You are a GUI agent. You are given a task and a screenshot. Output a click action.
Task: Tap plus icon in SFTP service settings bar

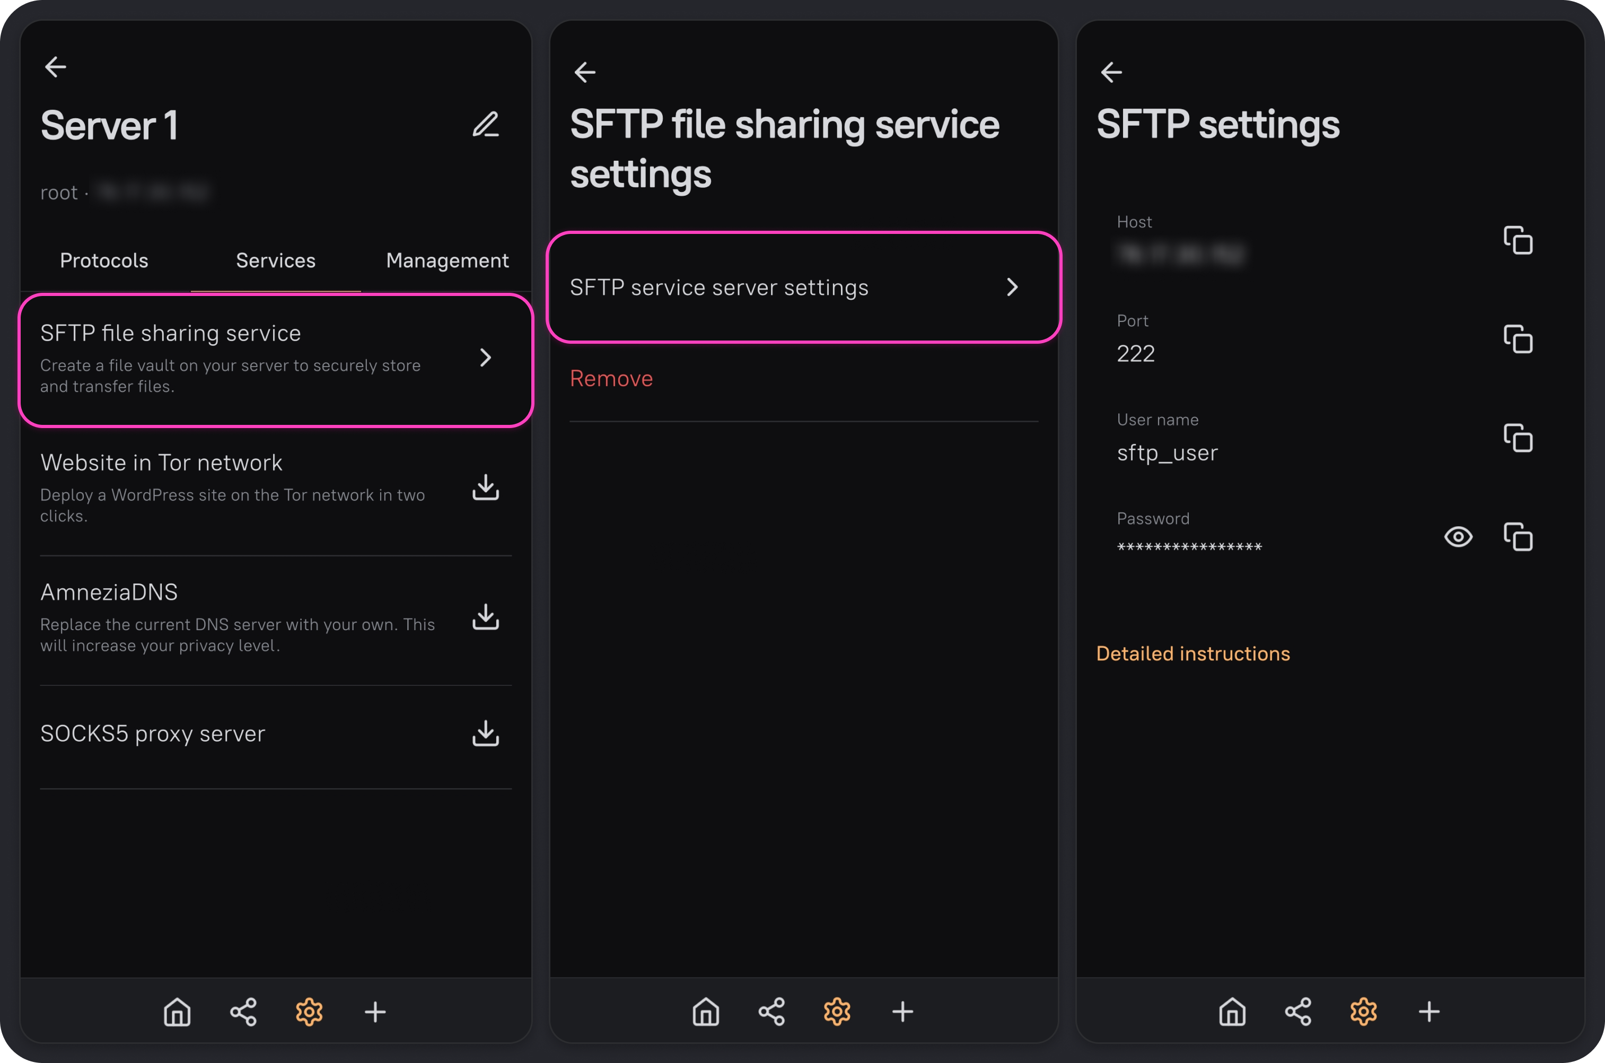(902, 1012)
